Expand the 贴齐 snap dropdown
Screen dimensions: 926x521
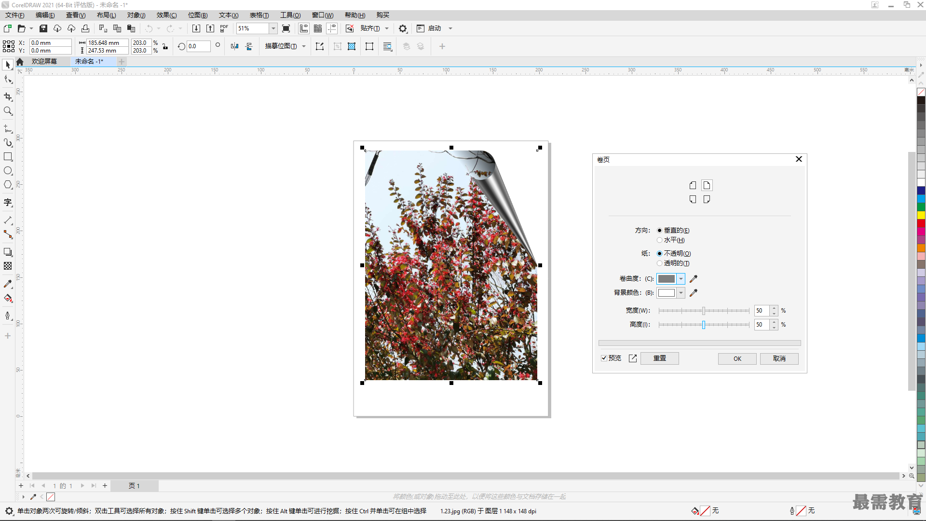[x=387, y=28]
